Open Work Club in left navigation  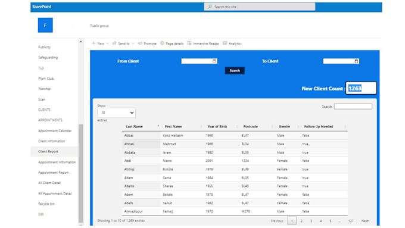(46, 79)
